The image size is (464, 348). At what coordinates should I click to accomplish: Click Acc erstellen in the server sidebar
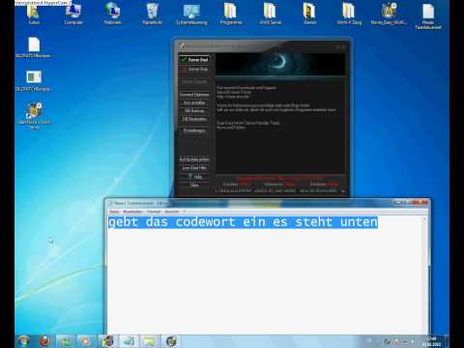194,102
